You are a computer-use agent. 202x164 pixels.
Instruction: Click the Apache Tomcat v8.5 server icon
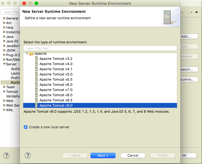click(36, 100)
